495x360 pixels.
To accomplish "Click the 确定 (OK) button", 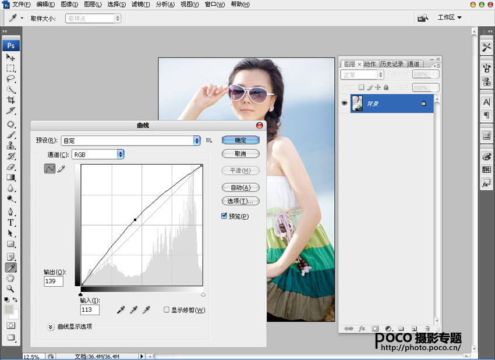I will (x=240, y=140).
